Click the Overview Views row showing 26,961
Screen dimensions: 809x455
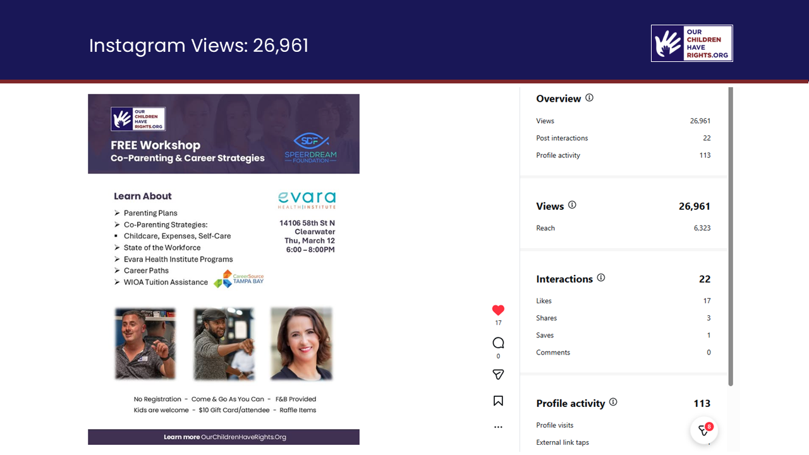pyautogui.click(x=623, y=121)
